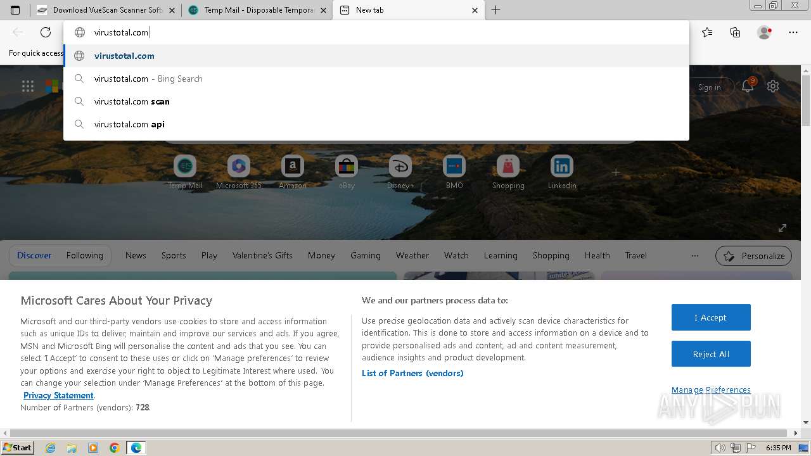Screen dimensions: 811x456
Task: Open page settings gear icon
Action: coord(773,87)
